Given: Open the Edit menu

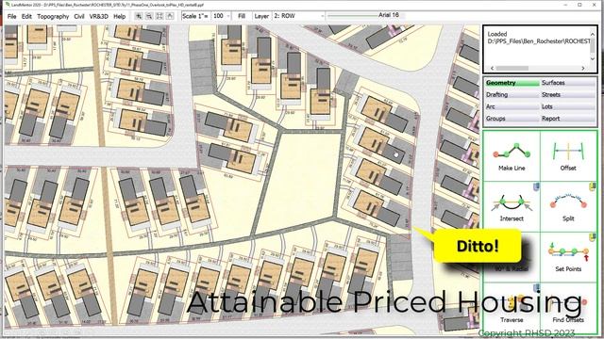Looking at the screenshot, I should [x=26, y=16].
